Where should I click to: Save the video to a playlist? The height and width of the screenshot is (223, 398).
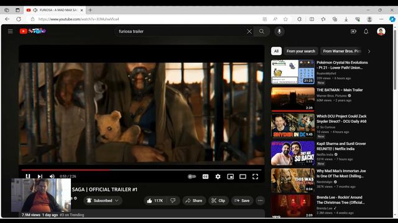point(242,201)
